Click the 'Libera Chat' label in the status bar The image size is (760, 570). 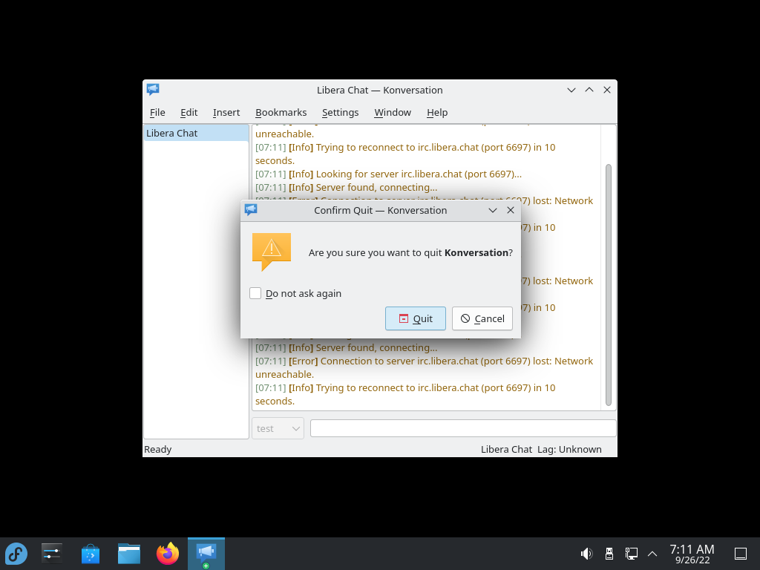click(506, 449)
